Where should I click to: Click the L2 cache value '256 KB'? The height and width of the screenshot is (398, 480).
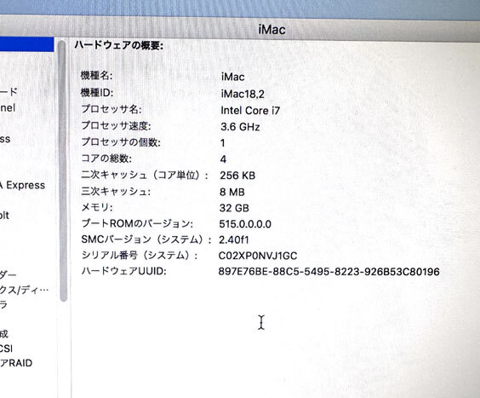[x=237, y=176]
